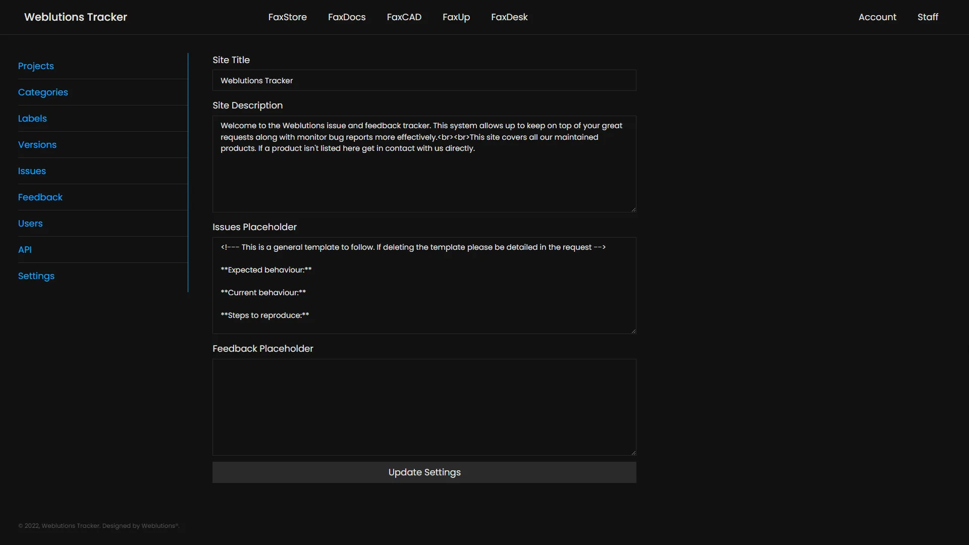The width and height of the screenshot is (969, 545).
Task: Open the Issues management page
Action: click(32, 171)
